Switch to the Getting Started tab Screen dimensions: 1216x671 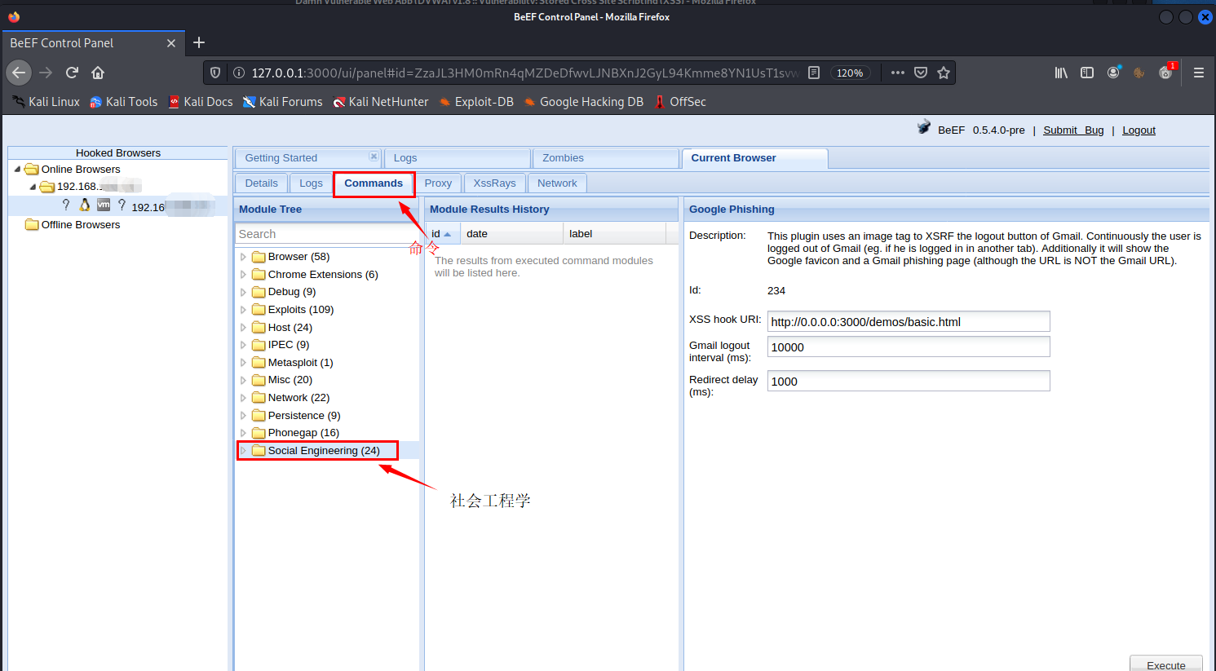307,158
